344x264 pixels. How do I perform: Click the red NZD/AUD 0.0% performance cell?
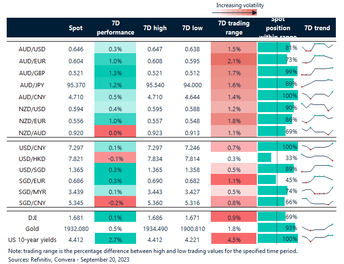115,131
